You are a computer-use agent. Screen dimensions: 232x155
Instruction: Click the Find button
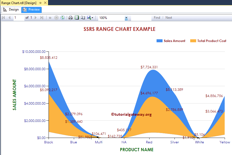coord(157,18)
